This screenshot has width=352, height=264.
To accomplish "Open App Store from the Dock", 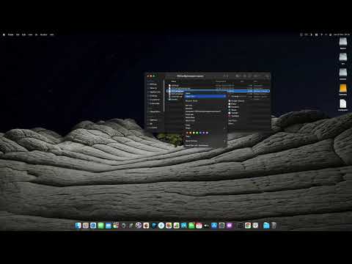I will click(x=214, y=225).
